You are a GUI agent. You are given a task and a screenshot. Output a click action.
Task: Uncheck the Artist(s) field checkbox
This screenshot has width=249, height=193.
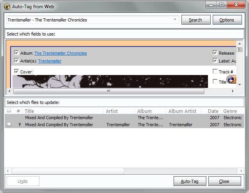(16, 61)
